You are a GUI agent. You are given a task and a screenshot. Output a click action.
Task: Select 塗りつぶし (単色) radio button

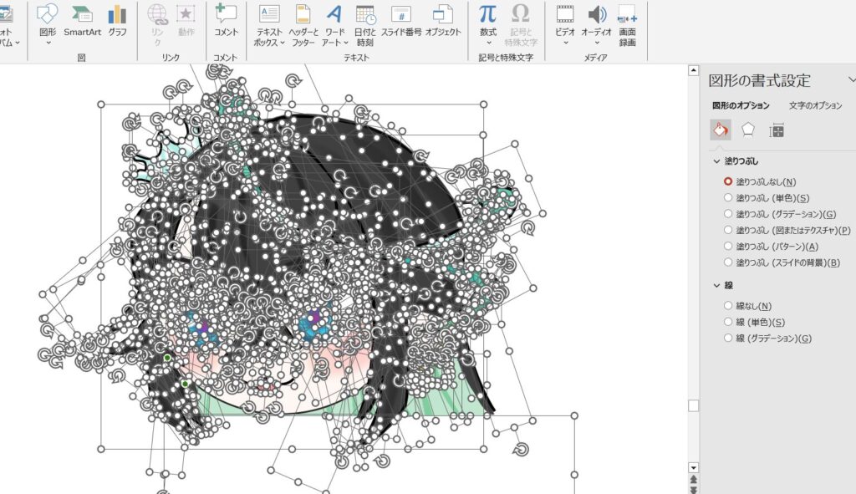[728, 198]
